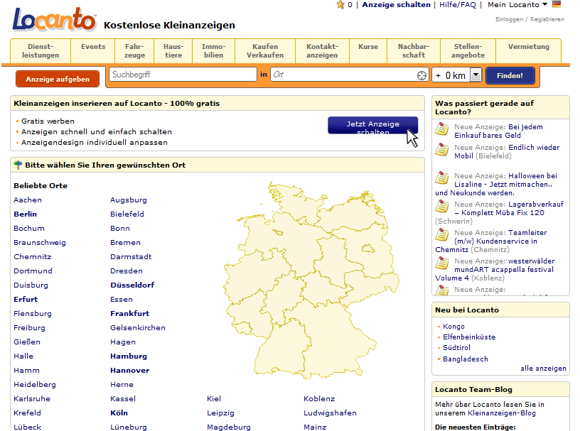Open the Anzeige schalten header link

396,5
